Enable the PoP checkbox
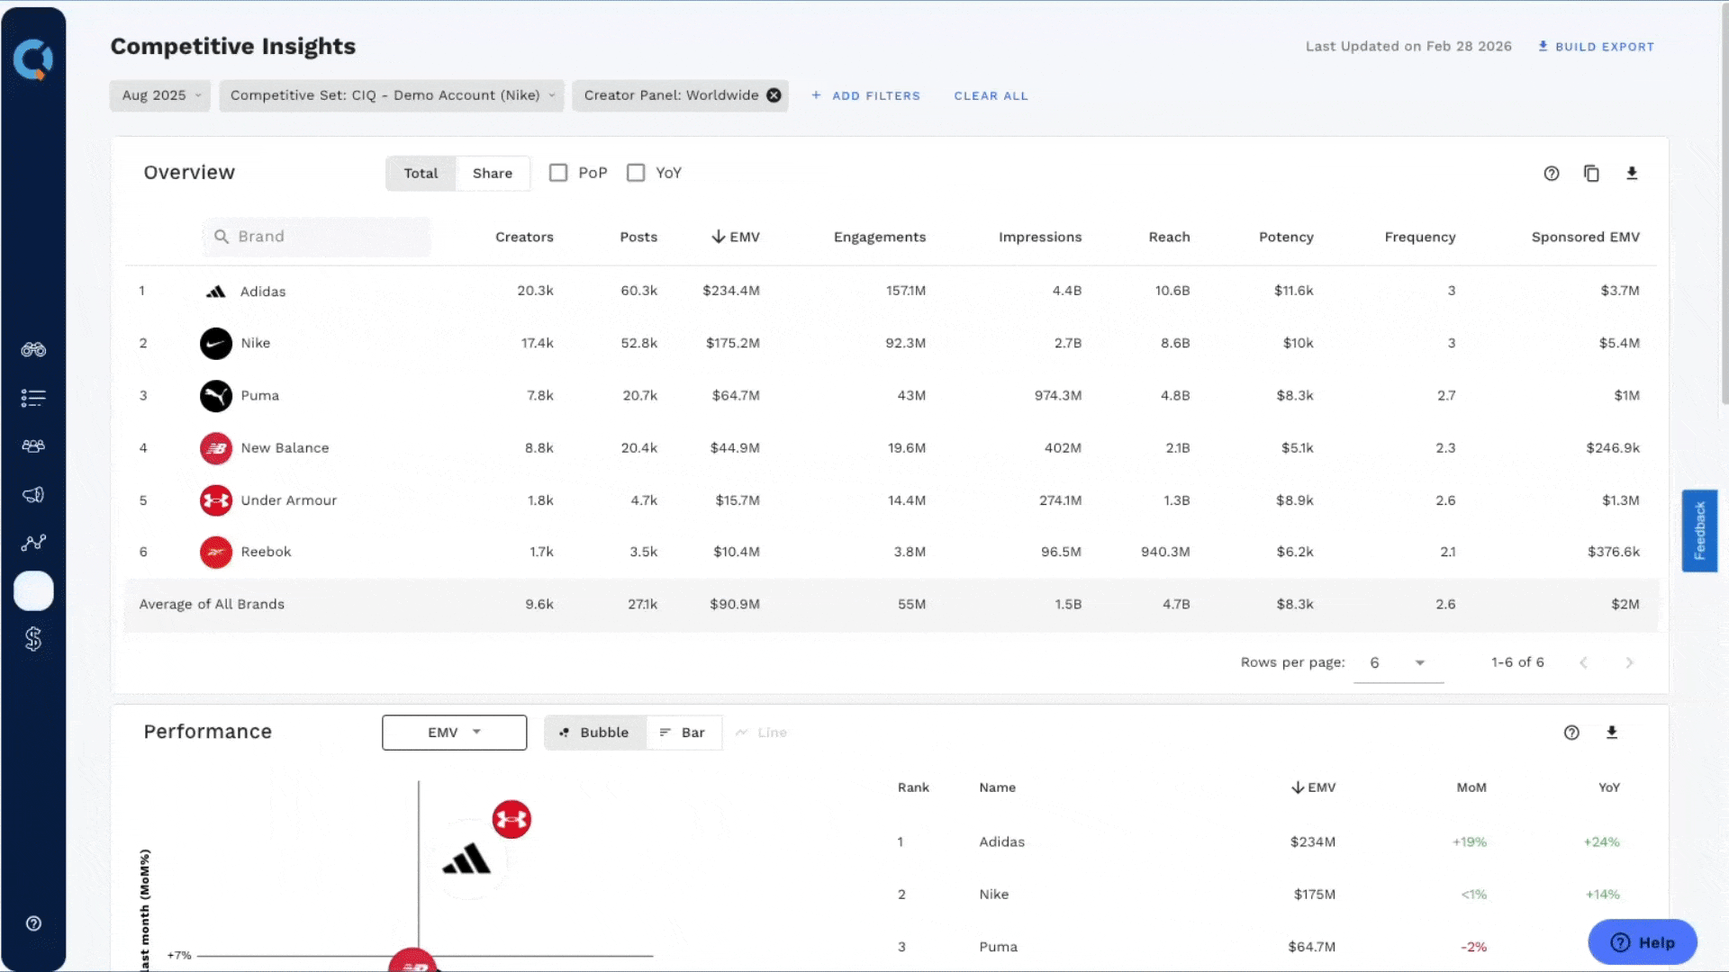The height and width of the screenshot is (972, 1729). 558,173
